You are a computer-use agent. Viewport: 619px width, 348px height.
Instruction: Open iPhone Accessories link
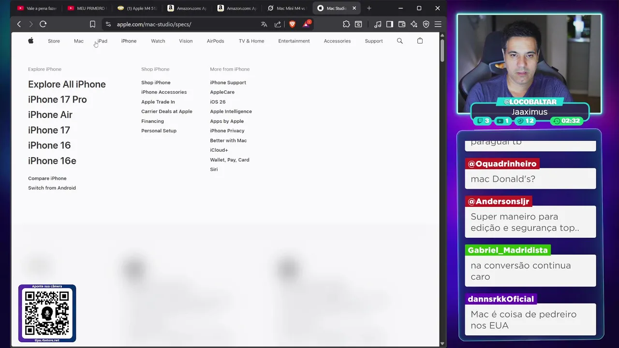click(x=164, y=92)
